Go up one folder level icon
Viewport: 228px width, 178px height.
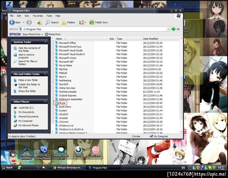click(x=39, y=22)
